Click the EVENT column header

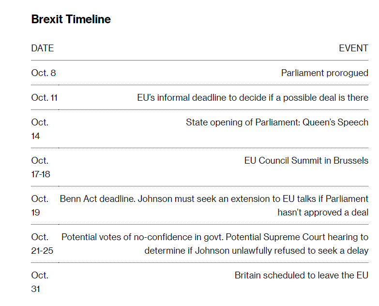pos(353,48)
